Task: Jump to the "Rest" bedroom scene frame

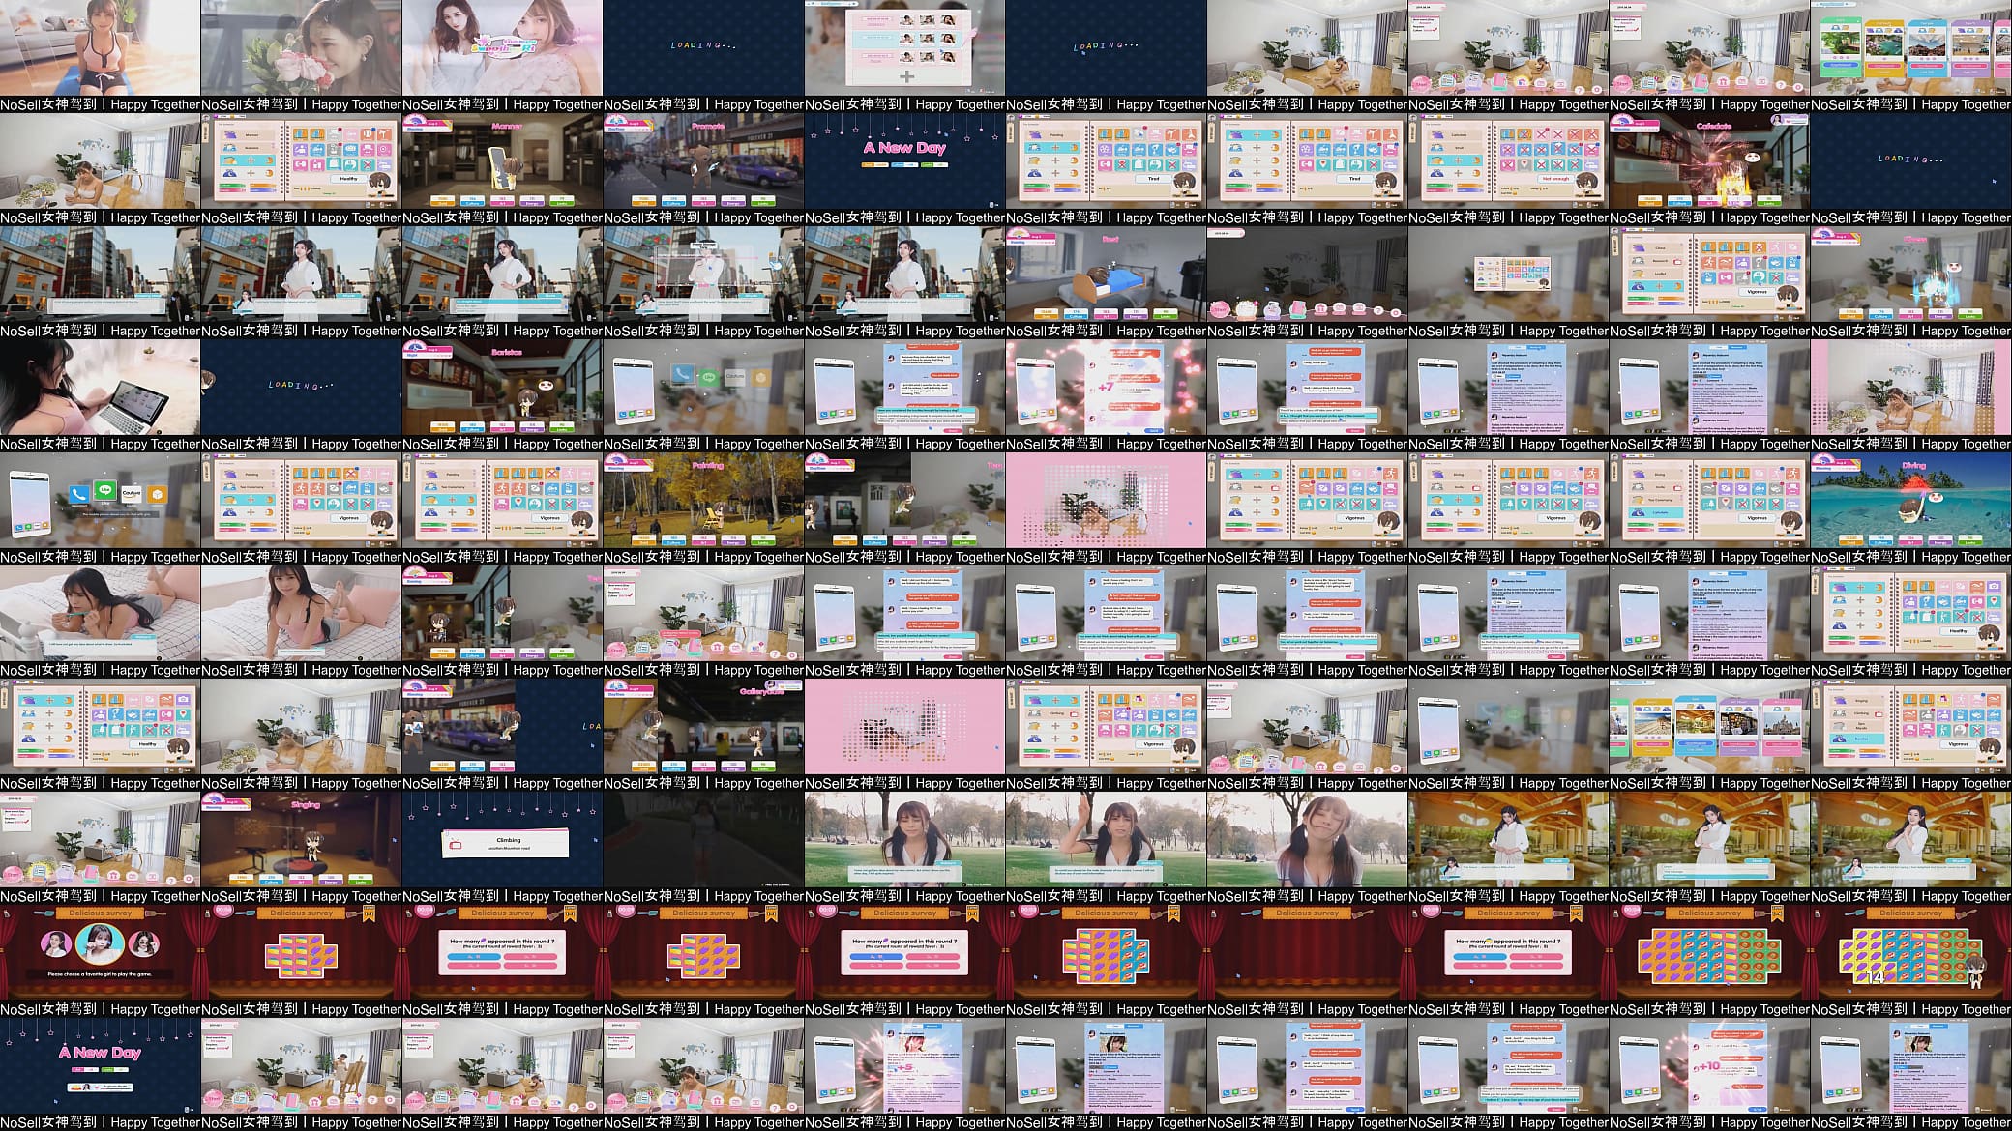Action: 1106,274
